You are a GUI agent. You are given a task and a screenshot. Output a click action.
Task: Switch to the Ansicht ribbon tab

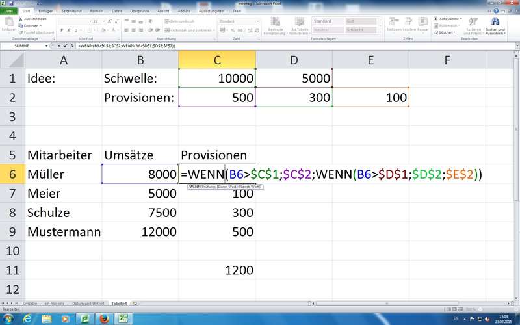pos(163,11)
